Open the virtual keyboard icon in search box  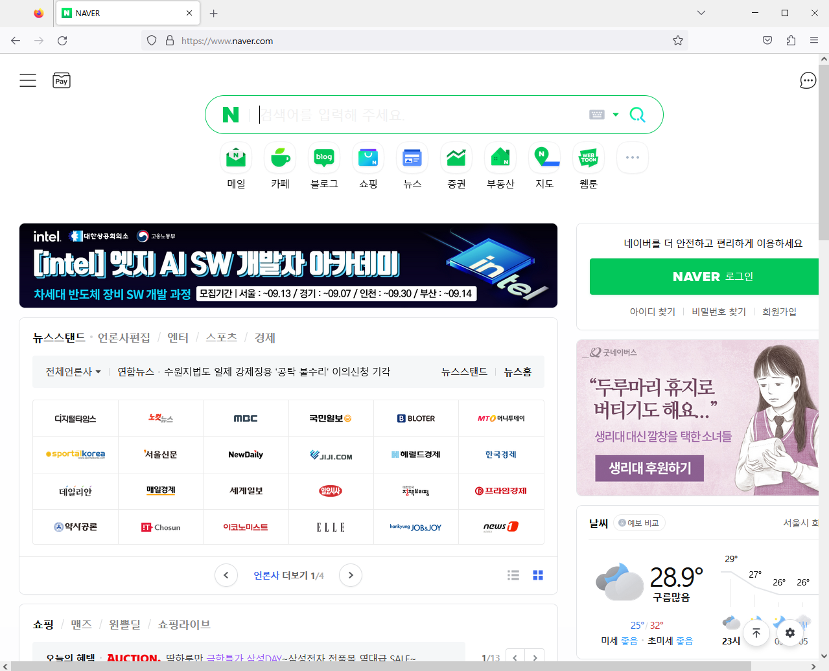point(597,115)
